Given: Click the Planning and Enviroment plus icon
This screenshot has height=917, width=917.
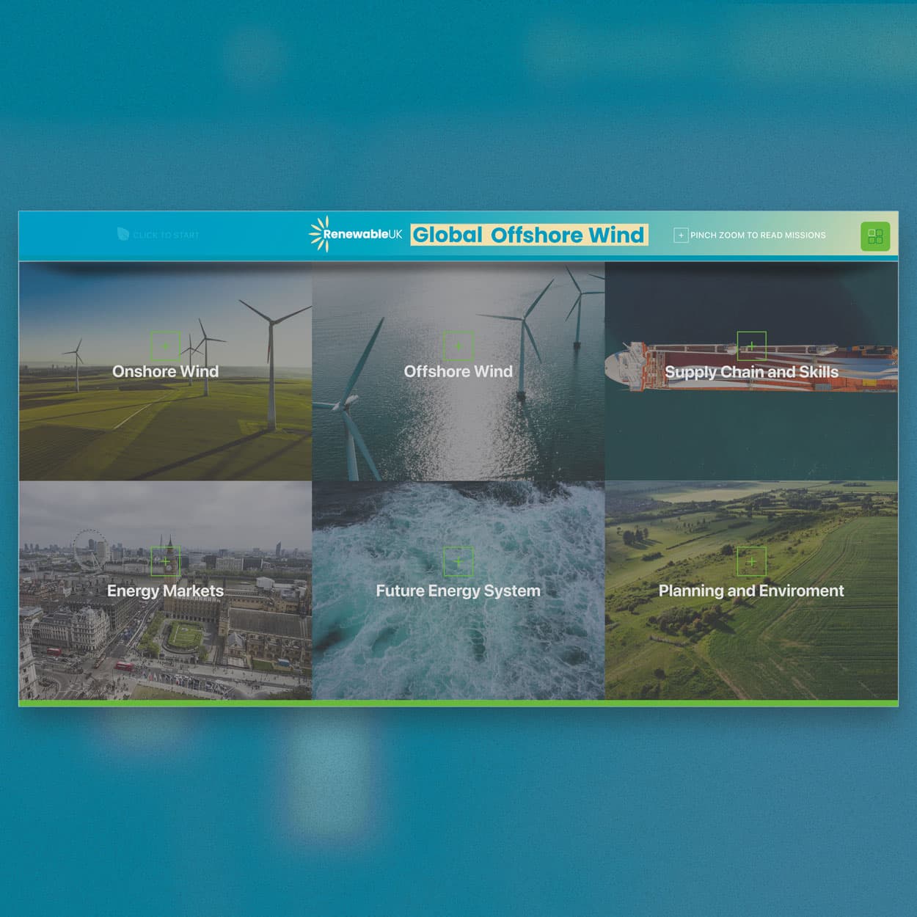Looking at the screenshot, I should [751, 562].
